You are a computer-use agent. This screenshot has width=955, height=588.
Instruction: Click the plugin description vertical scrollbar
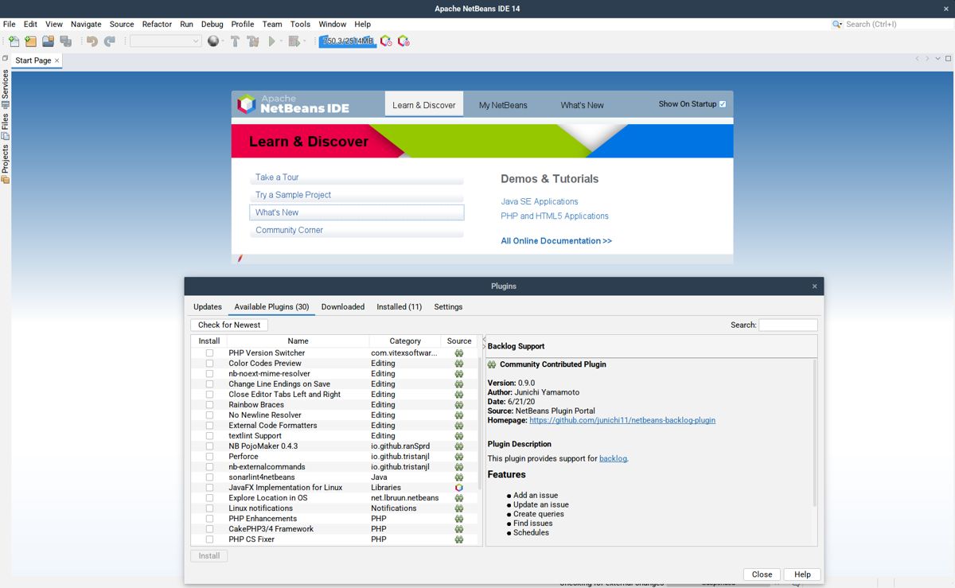(x=814, y=434)
